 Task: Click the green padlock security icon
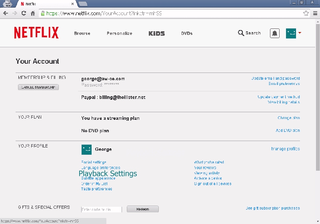point(43,13)
